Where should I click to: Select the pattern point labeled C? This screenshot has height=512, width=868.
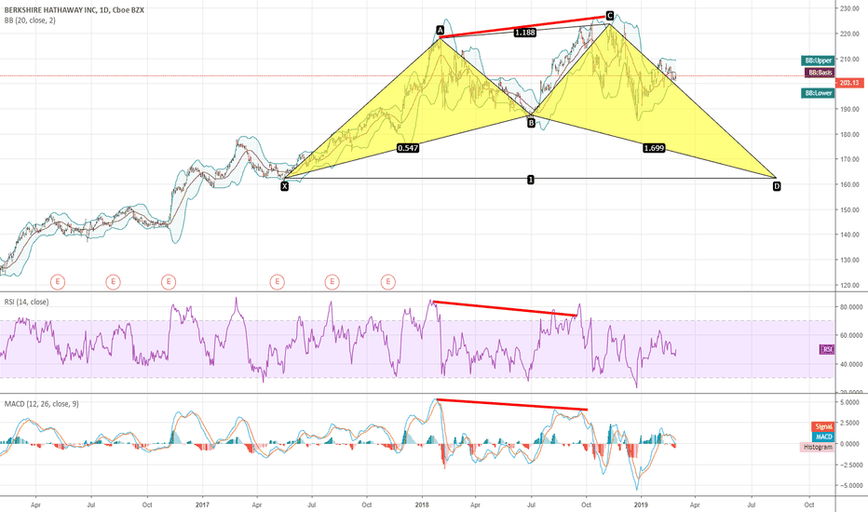[609, 16]
